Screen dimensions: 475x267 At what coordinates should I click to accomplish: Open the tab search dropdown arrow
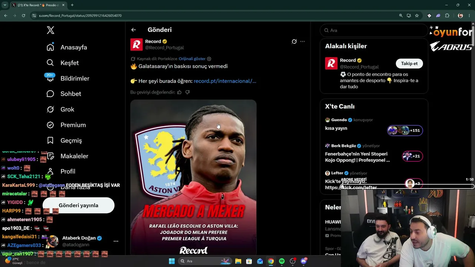pyautogui.click(x=4, y=5)
